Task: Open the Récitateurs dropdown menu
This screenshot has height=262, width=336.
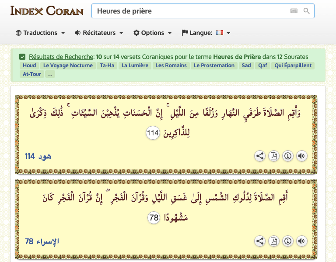Action: (99, 33)
